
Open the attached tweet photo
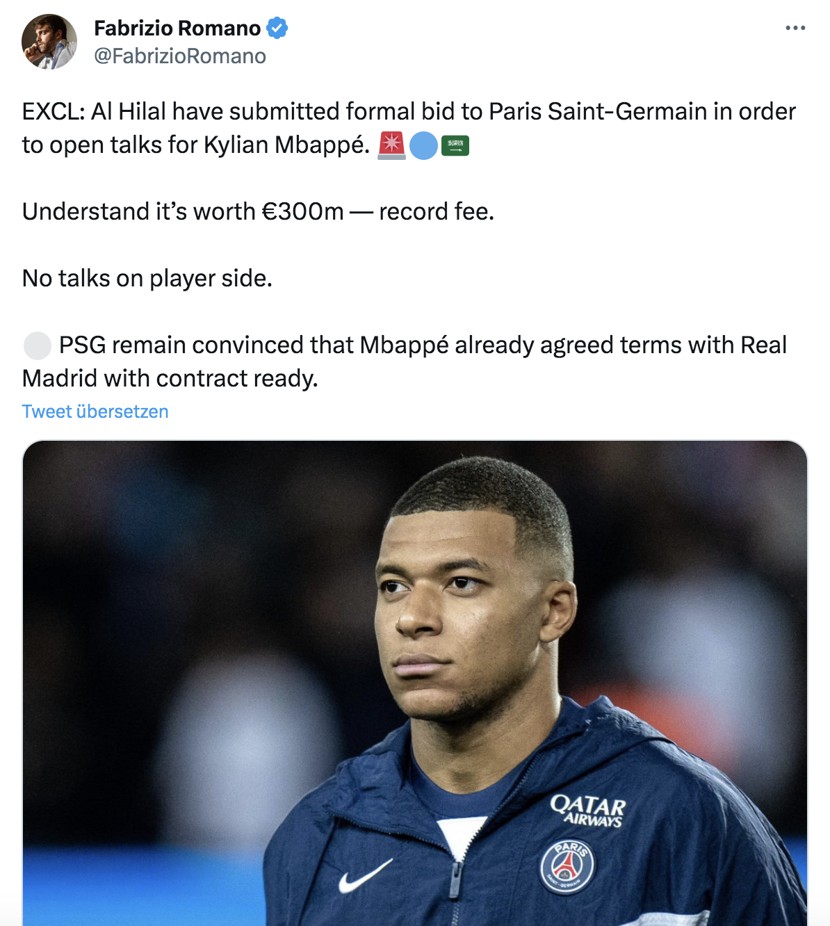click(415, 681)
